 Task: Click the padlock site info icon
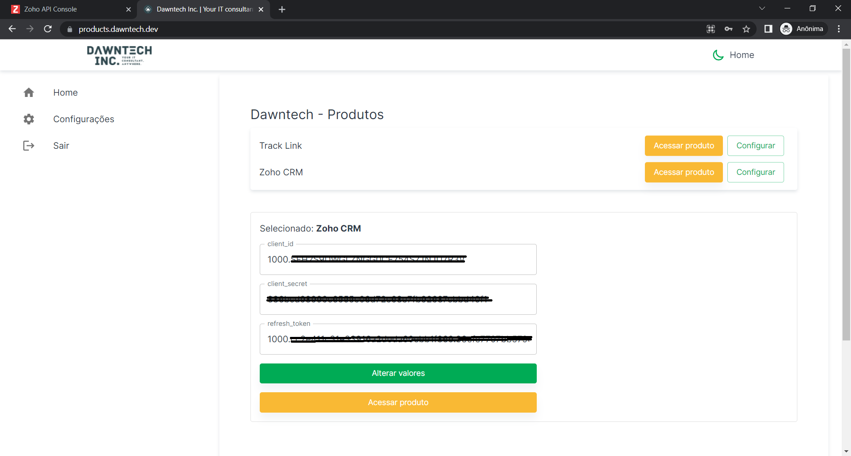click(70, 29)
